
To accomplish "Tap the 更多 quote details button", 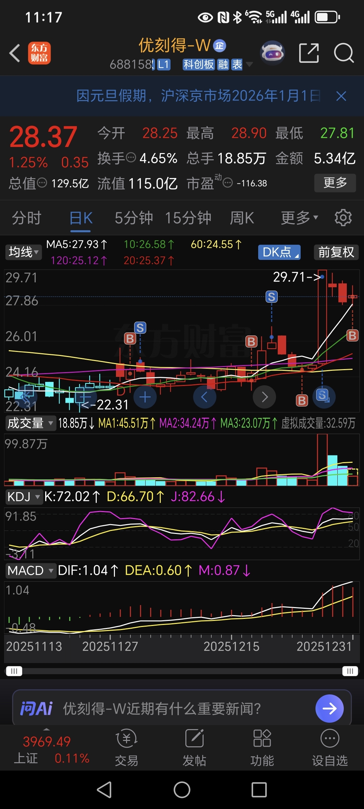I will click(x=335, y=183).
